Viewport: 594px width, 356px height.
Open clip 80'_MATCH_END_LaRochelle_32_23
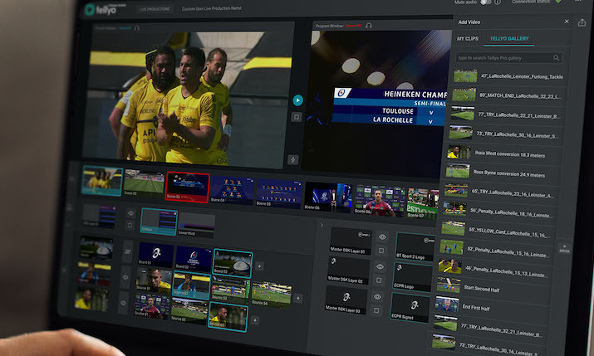507,95
